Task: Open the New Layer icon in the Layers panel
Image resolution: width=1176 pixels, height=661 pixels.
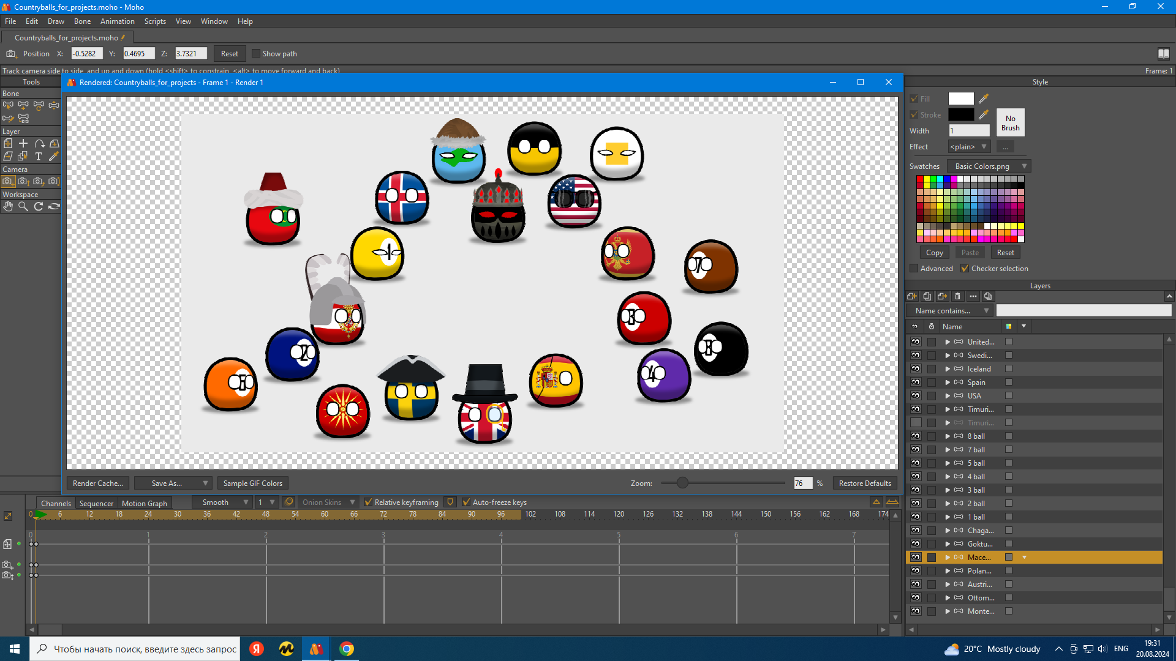Action: 912,296
